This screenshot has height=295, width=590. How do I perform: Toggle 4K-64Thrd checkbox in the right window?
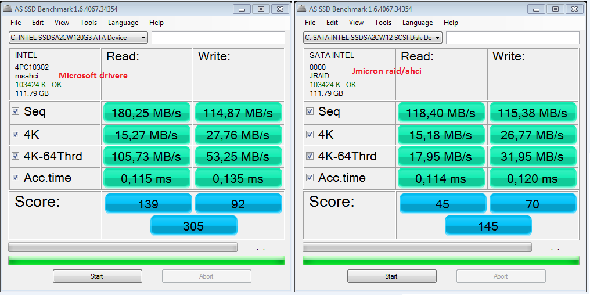click(310, 156)
